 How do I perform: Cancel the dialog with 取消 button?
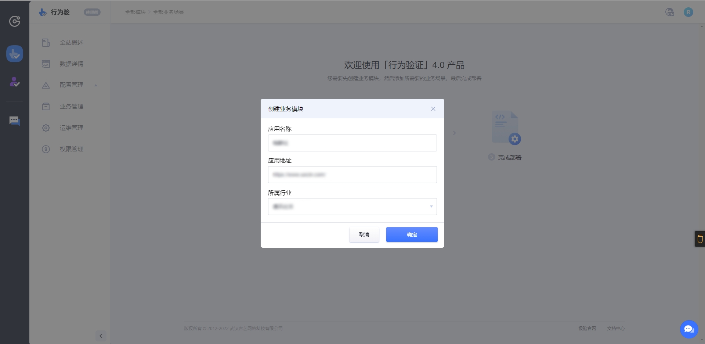tap(364, 234)
